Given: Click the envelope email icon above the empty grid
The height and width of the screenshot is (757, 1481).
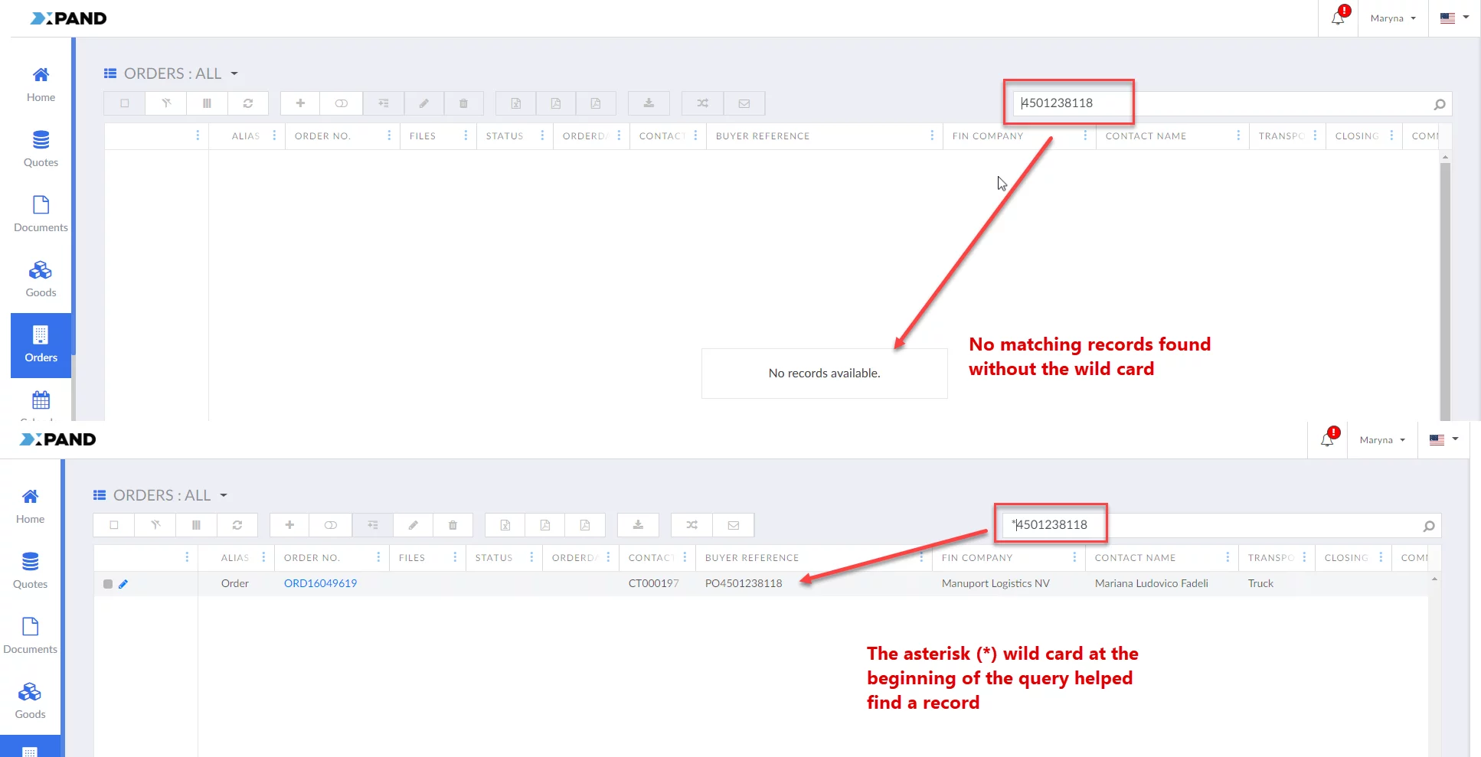Looking at the screenshot, I should pyautogui.click(x=744, y=103).
